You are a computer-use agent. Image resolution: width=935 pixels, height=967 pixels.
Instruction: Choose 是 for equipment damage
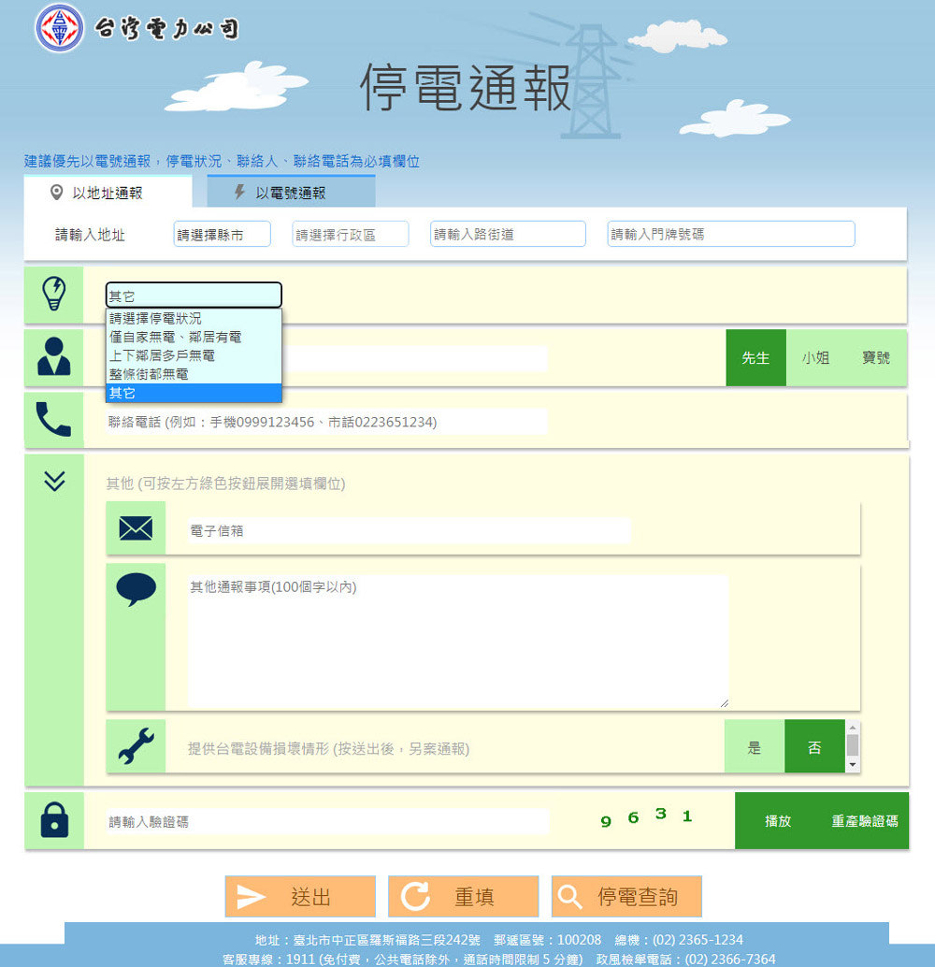tap(755, 747)
